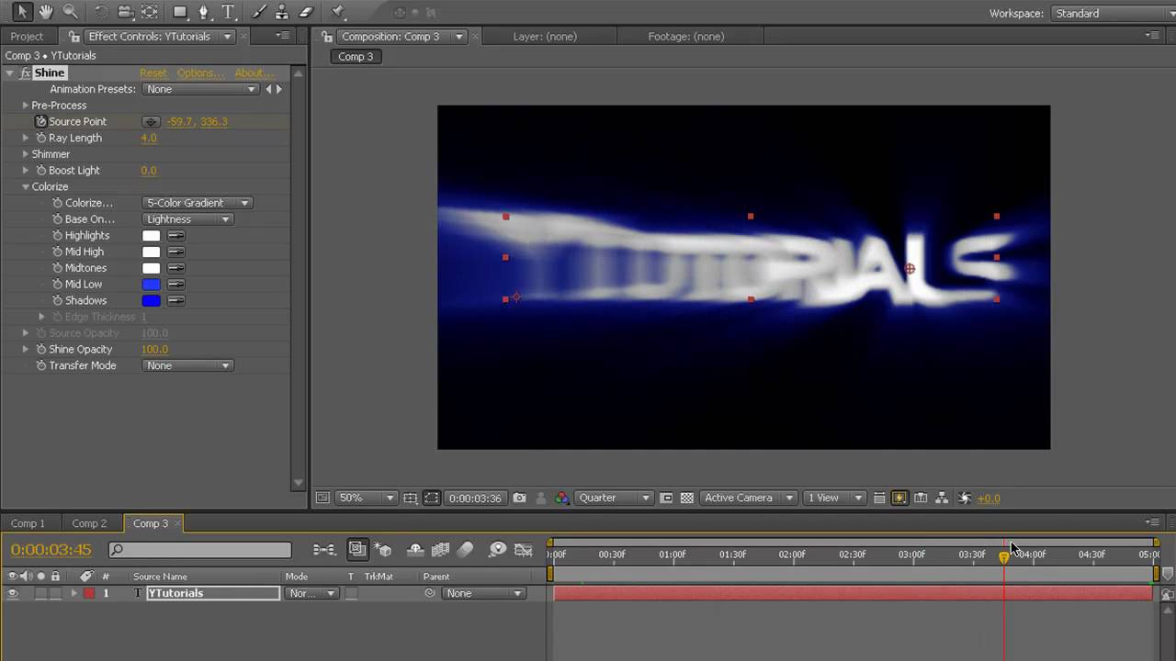The height and width of the screenshot is (661, 1176).
Task: Open the Base On Lightness dropdown
Action: click(x=188, y=219)
